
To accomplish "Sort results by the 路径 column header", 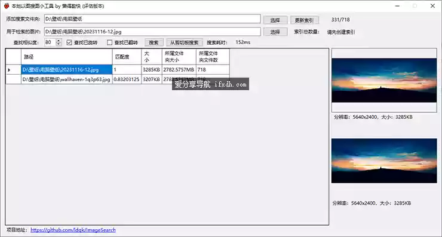I will pyautogui.click(x=66, y=57).
